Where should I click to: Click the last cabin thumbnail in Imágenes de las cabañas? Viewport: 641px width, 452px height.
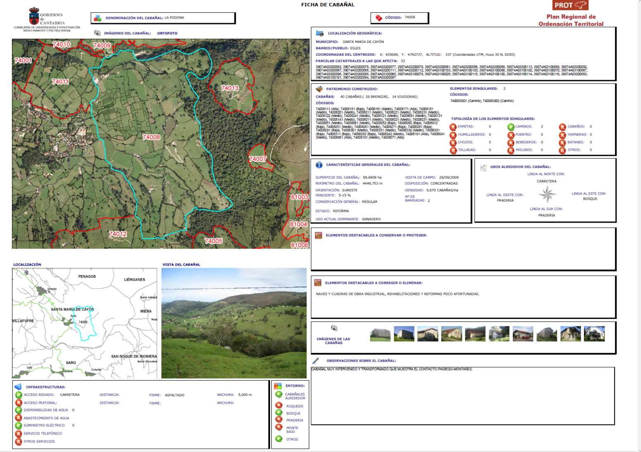coord(594,334)
